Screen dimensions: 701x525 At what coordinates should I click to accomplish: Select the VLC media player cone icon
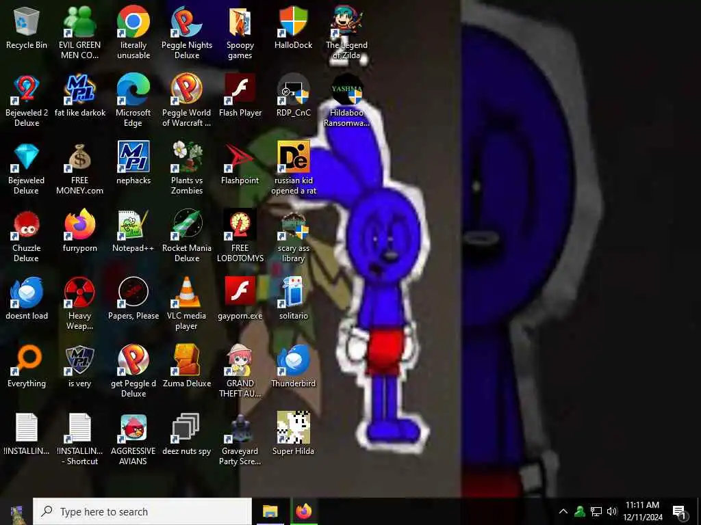click(186, 293)
